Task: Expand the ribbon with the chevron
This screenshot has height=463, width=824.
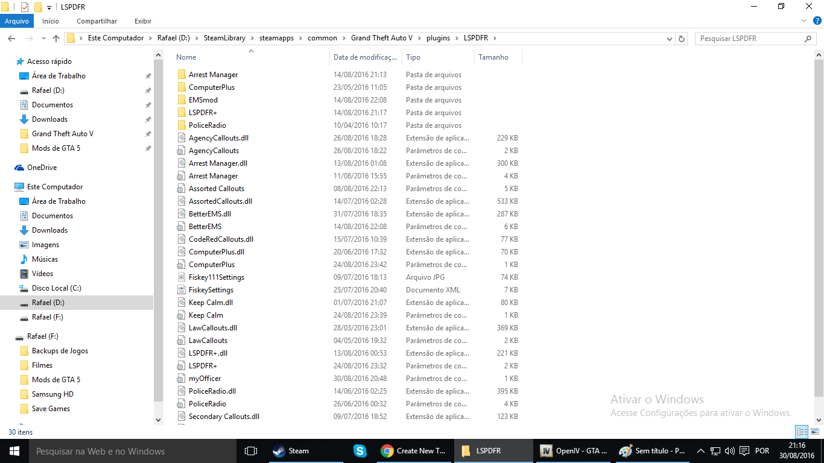Action: tap(803, 21)
